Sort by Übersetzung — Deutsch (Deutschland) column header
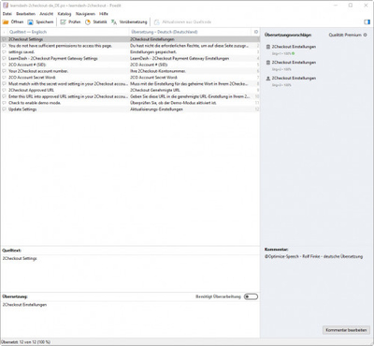 [x=190, y=32]
